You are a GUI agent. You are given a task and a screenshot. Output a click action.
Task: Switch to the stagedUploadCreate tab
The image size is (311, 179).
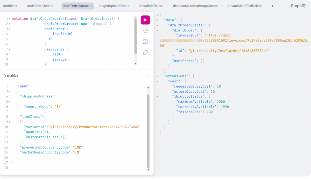coord(114,6)
